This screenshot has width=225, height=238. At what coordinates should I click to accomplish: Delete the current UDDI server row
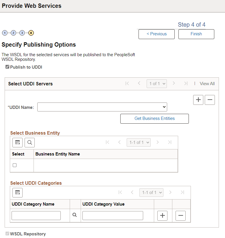pyautogui.click(x=210, y=100)
